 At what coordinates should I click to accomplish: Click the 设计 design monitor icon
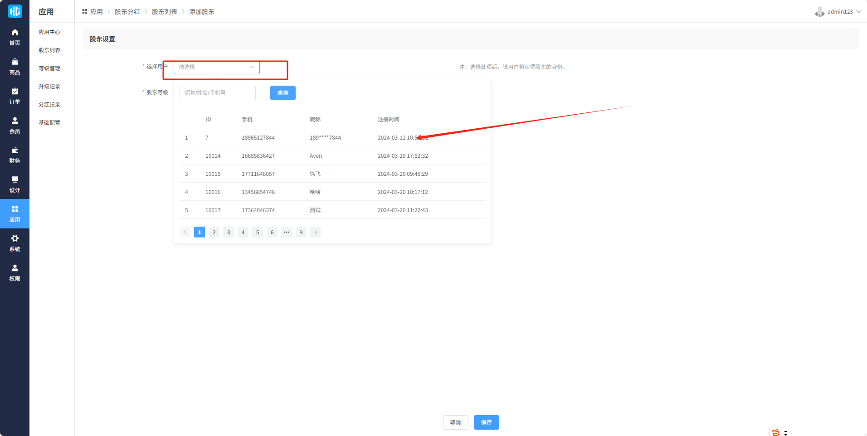15,180
